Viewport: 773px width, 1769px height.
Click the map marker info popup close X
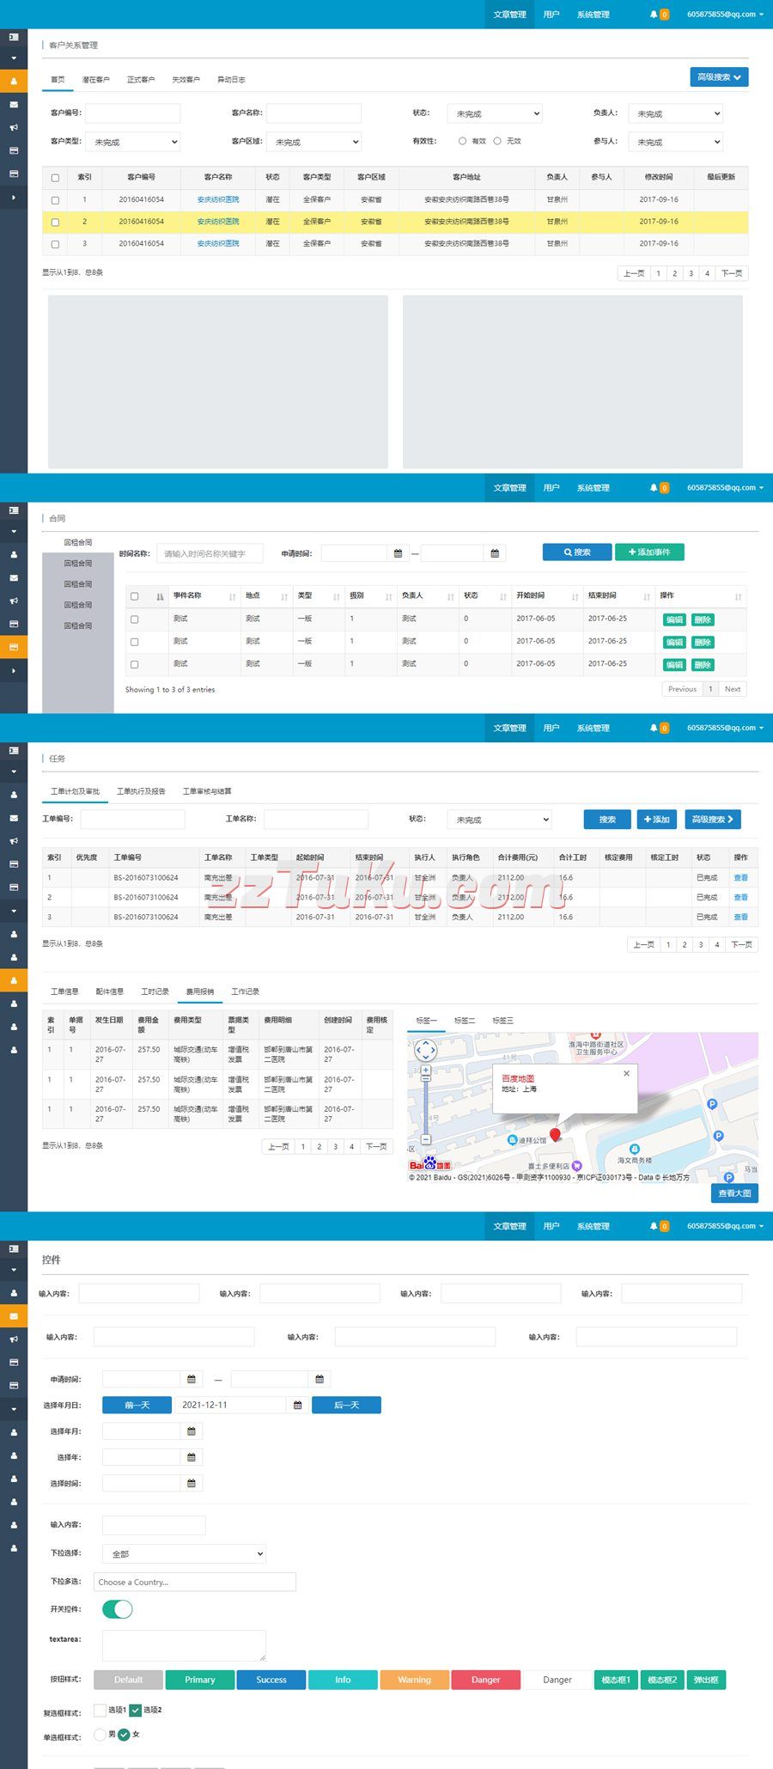click(626, 1073)
